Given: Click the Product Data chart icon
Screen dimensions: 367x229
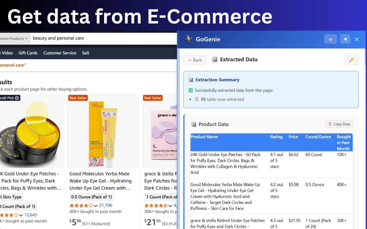Looking at the screenshot, I should pos(194,124).
